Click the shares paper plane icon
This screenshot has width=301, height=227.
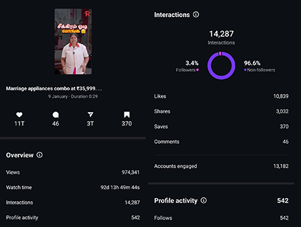(x=90, y=115)
